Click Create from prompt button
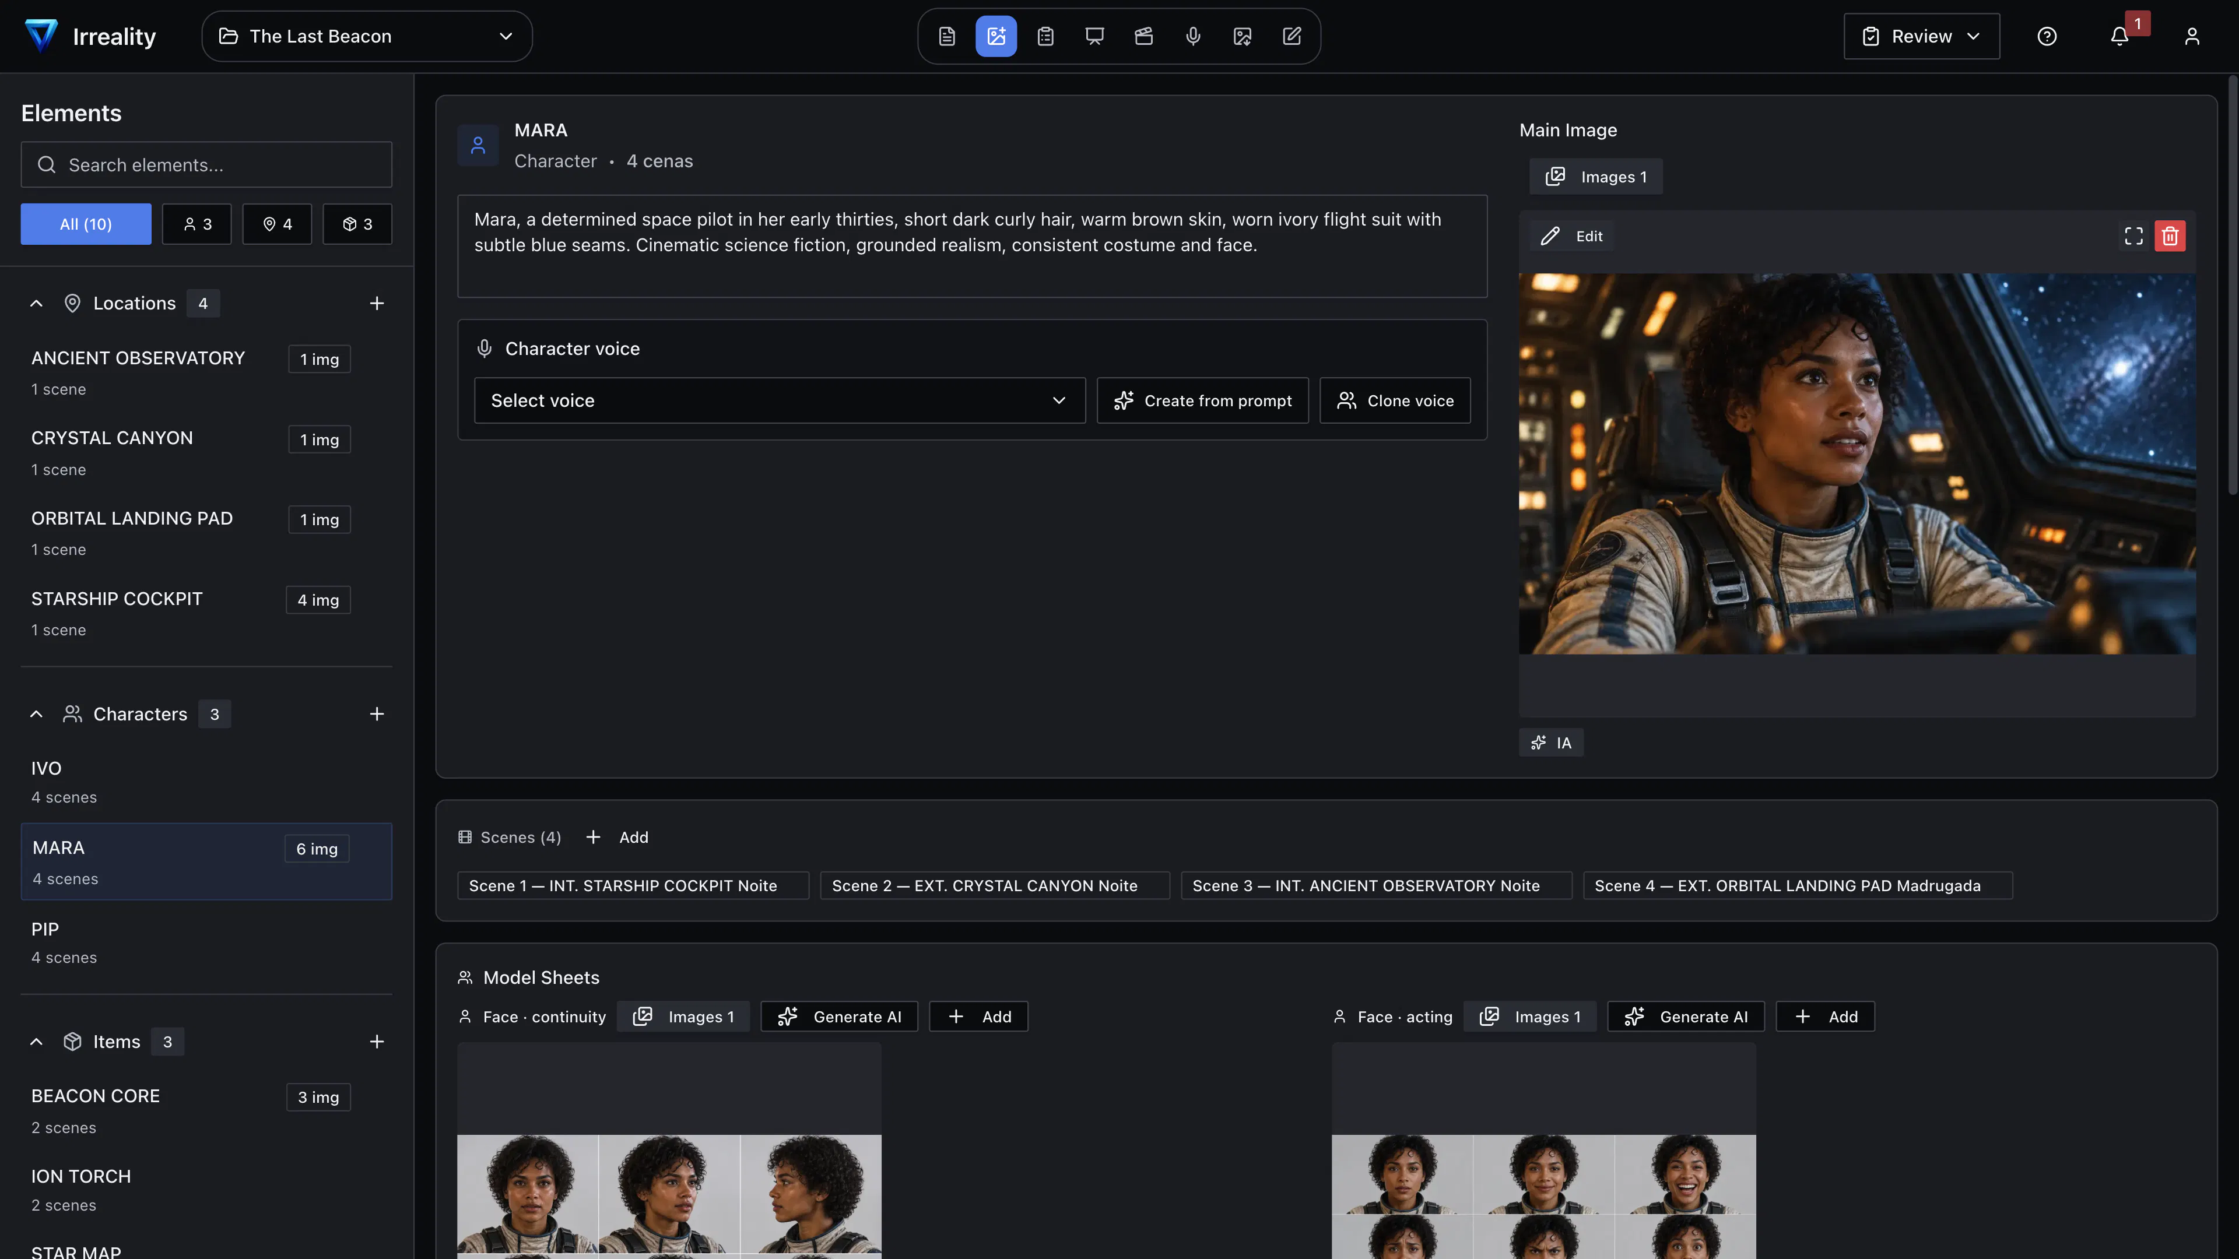 coord(1203,400)
